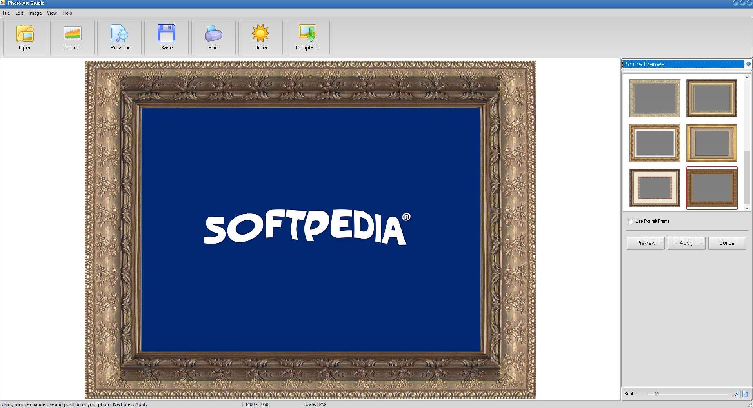This screenshot has width=753, height=408.
Task: Click the '1400 x 1050' status bar dimensions
Action: click(257, 404)
